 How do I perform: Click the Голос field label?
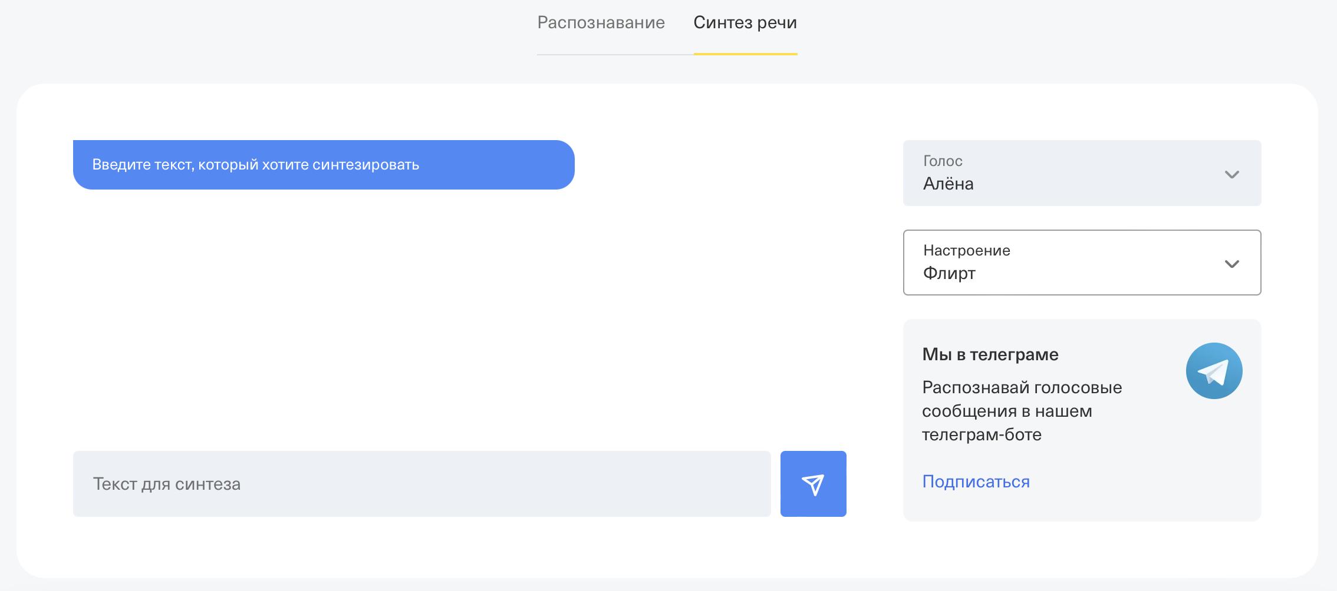point(943,161)
